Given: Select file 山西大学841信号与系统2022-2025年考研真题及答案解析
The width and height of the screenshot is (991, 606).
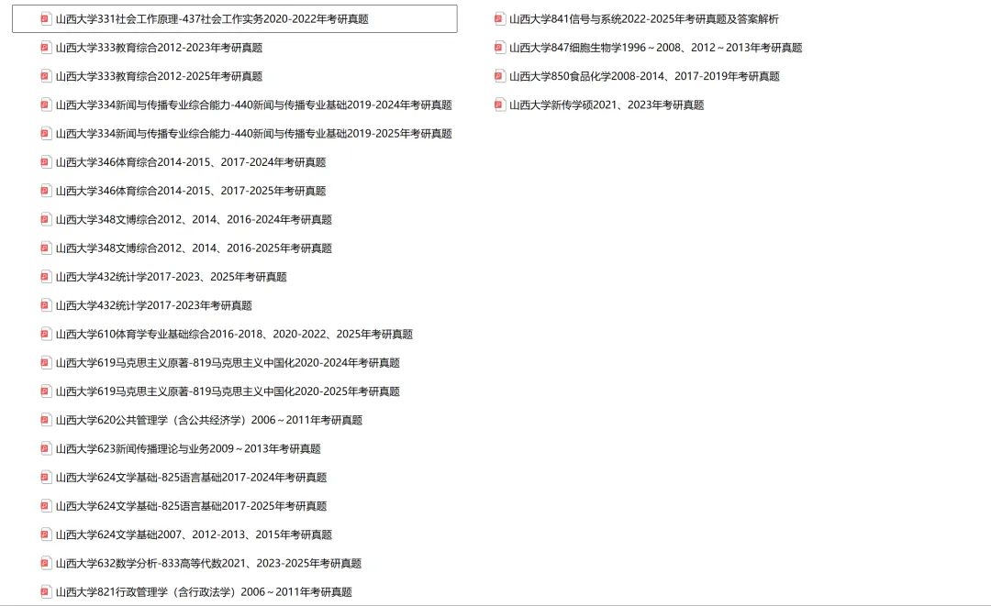Looking at the screenshot, I should 644,19.
